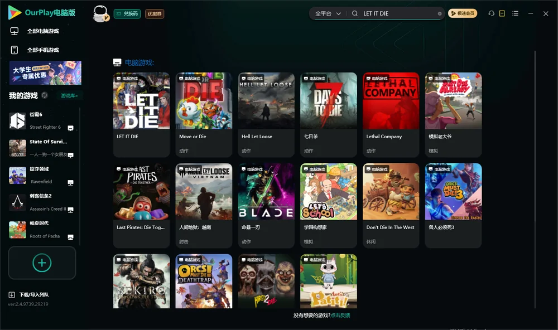Open the Orcs Must Die 3 card

453,206
